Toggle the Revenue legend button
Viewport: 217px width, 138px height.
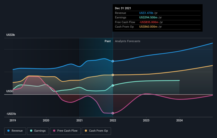(15, 131)
